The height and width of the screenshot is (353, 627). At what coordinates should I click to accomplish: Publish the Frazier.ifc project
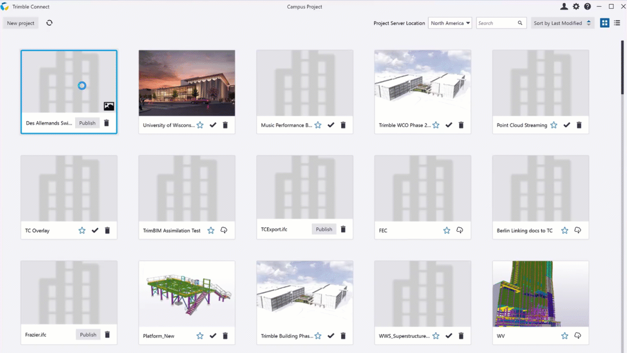point(88,335)
